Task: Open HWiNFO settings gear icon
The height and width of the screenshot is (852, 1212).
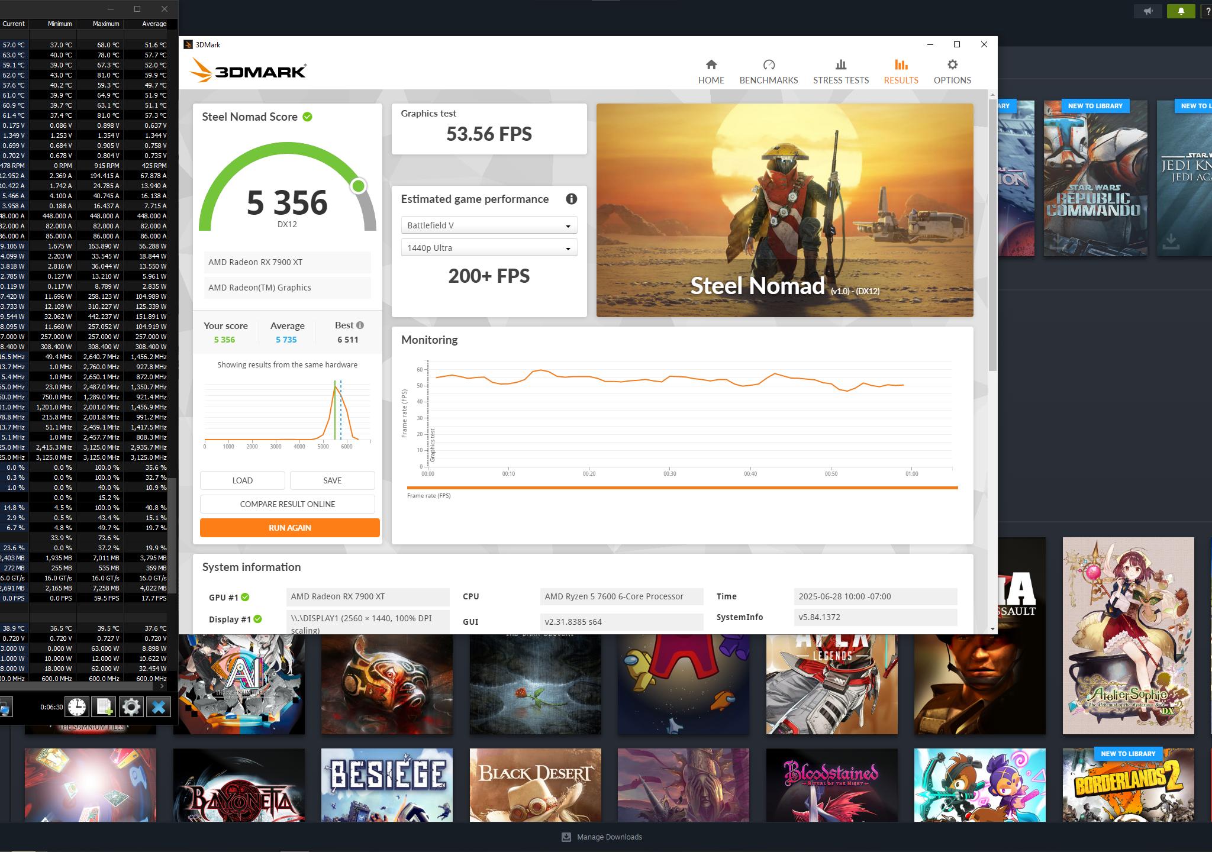Action: coord(131,706)
